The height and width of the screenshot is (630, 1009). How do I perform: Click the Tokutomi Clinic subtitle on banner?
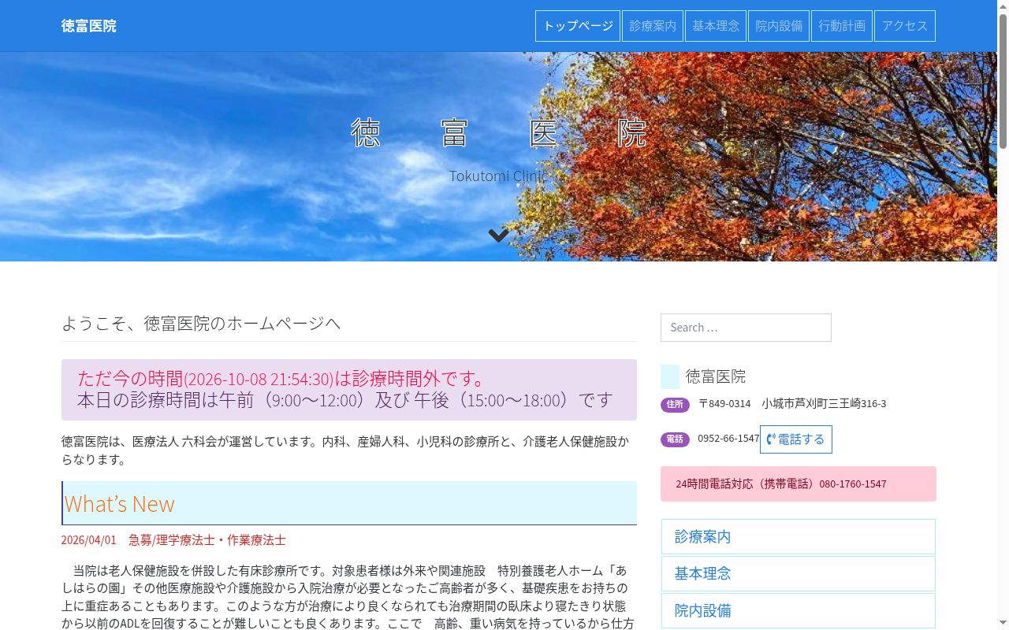click(498, 176)
